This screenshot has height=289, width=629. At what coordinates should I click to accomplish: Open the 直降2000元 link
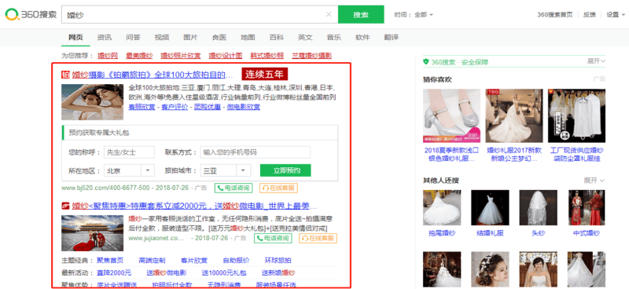pos(114,273)
